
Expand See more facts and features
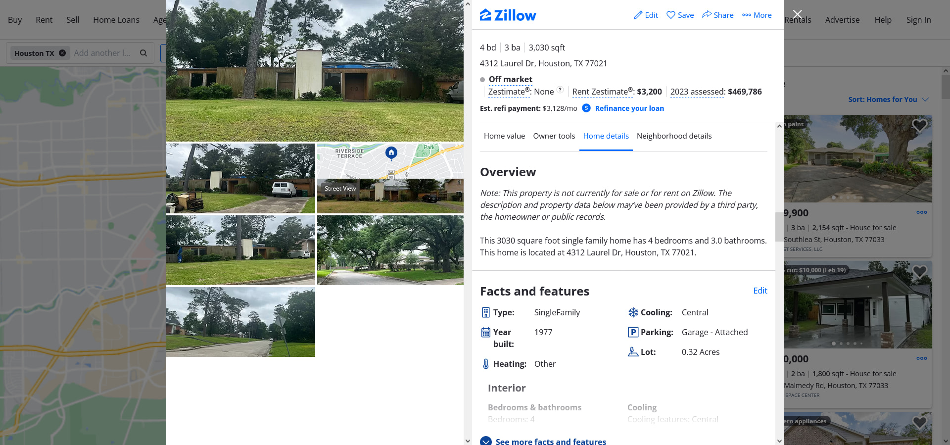point(543,441)
